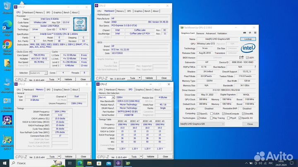Screen dimensions: 298x167
Task: Toggle the Ray Tracing checkbox
Action: pos(211,118)
